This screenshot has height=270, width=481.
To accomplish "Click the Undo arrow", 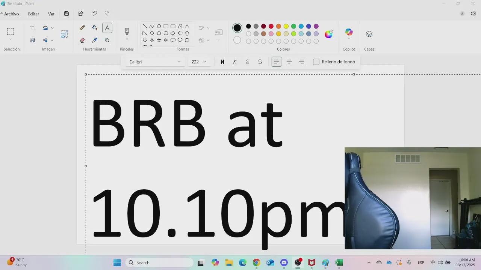I will coord(94,13).
